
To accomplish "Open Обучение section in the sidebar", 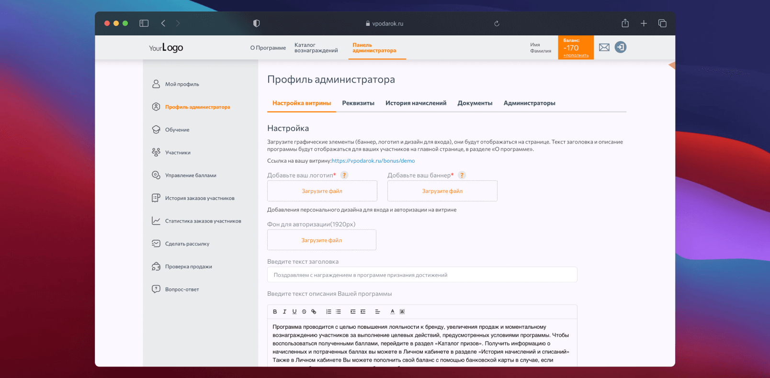I will (x=177, y=130).
